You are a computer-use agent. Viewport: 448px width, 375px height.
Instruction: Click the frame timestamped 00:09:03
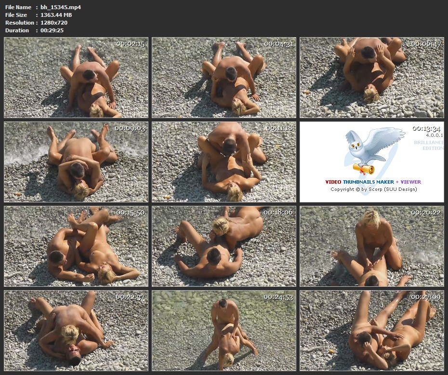pyautogui.click(x=76, y=162)
